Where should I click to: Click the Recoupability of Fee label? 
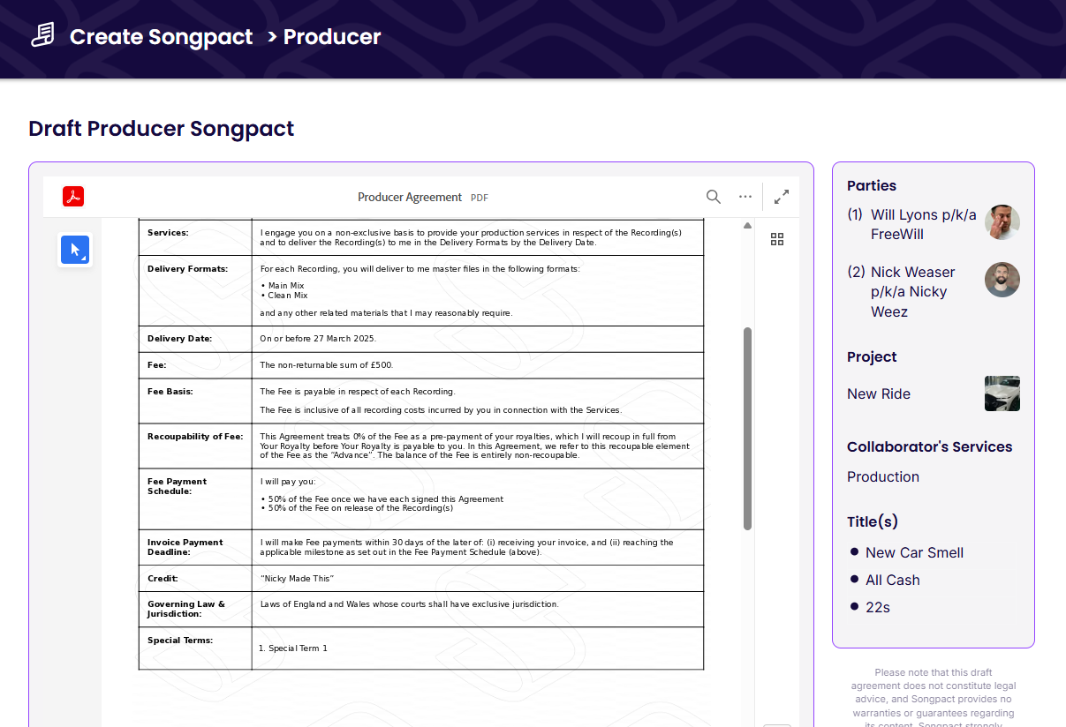tap(195, 437)
